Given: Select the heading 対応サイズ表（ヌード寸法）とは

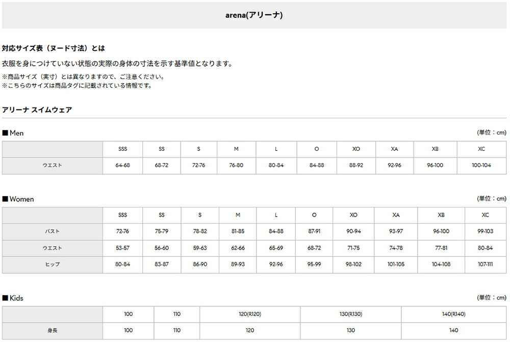Looking at the screenshot, I should tap(54, 48).
